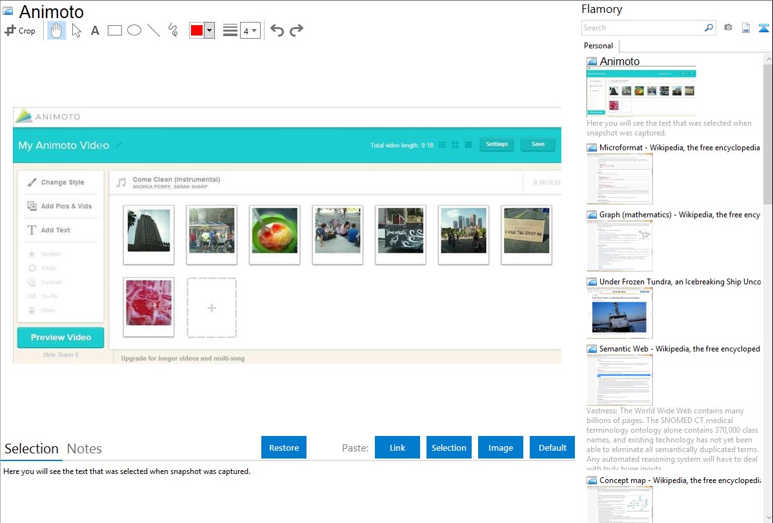This screenshot has height=523, width=773.
Task: Select the street crowd with bikes photo
Action: 212,235
